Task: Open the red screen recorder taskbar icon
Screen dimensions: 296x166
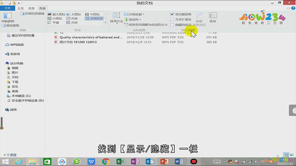Action: pyautogui.click(x=194, y=162)
